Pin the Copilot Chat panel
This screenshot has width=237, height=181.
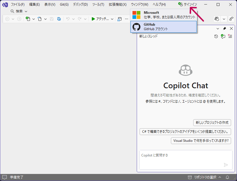click(x=225, y=28)
